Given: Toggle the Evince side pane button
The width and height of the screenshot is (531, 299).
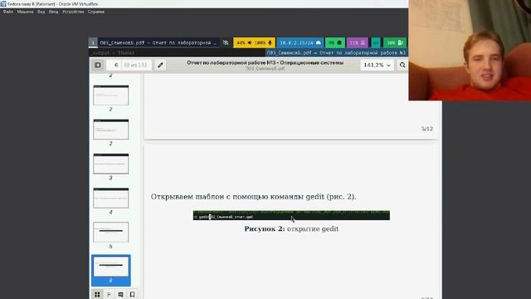Looking at the screenshot, I should (98, 65).
